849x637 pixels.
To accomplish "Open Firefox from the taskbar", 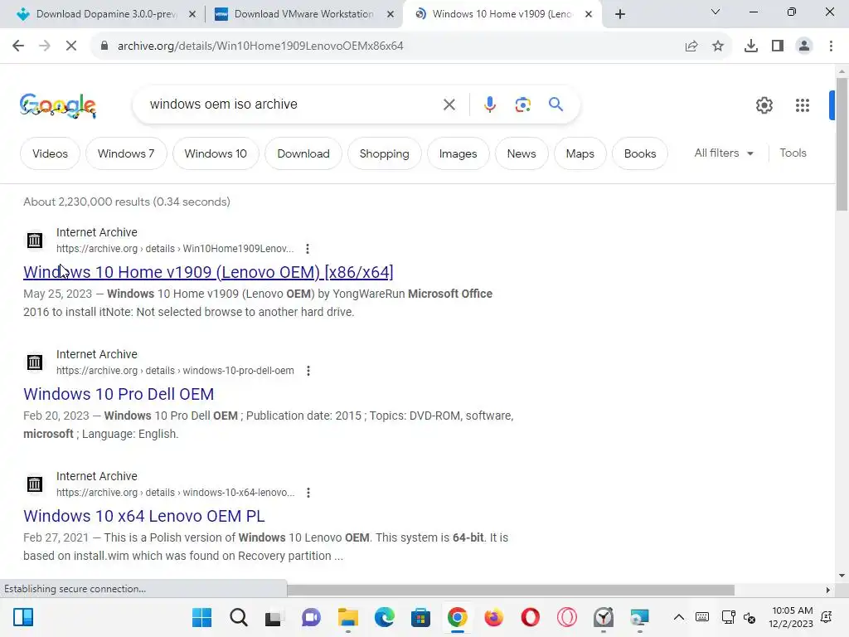I will point(494,617).
